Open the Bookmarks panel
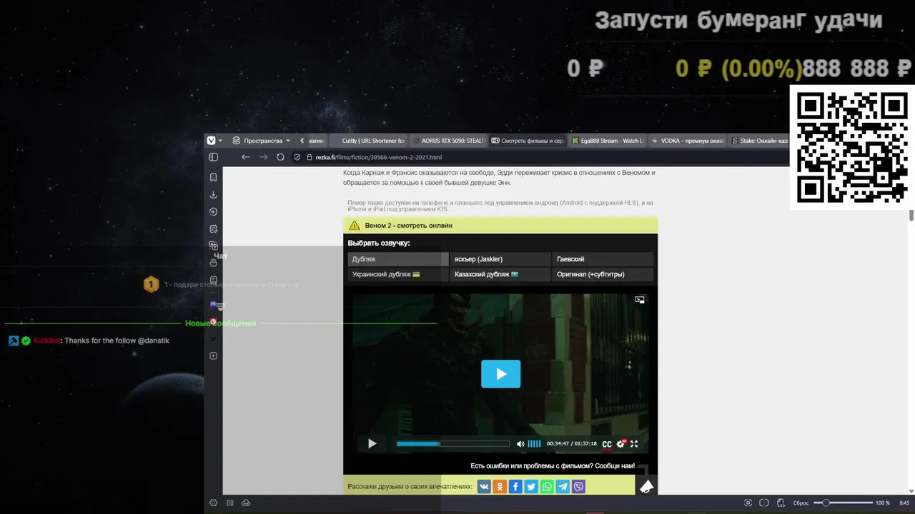The height and width of the screenshot is (514, 915). click(213, 177)
